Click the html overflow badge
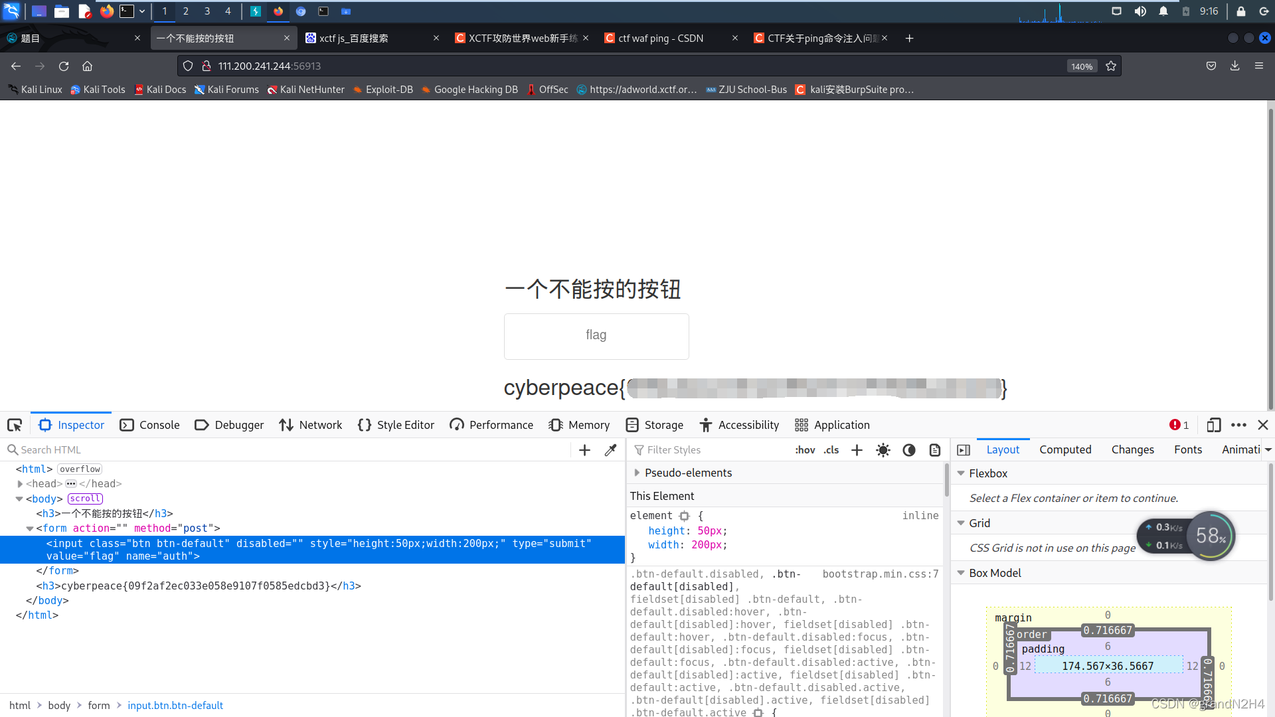 (x=80, y=469)
